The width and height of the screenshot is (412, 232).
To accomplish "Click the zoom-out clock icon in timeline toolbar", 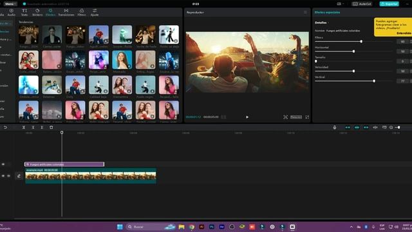I will pos(391,128).
